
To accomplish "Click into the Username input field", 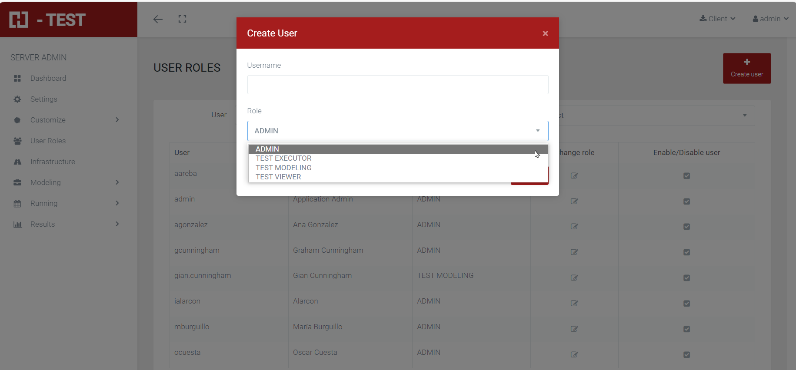I will tap(397, 85).
